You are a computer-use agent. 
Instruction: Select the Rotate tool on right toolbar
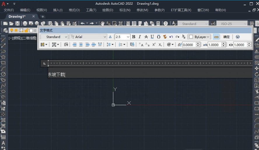pyautogui.click(x=257, y=74)
